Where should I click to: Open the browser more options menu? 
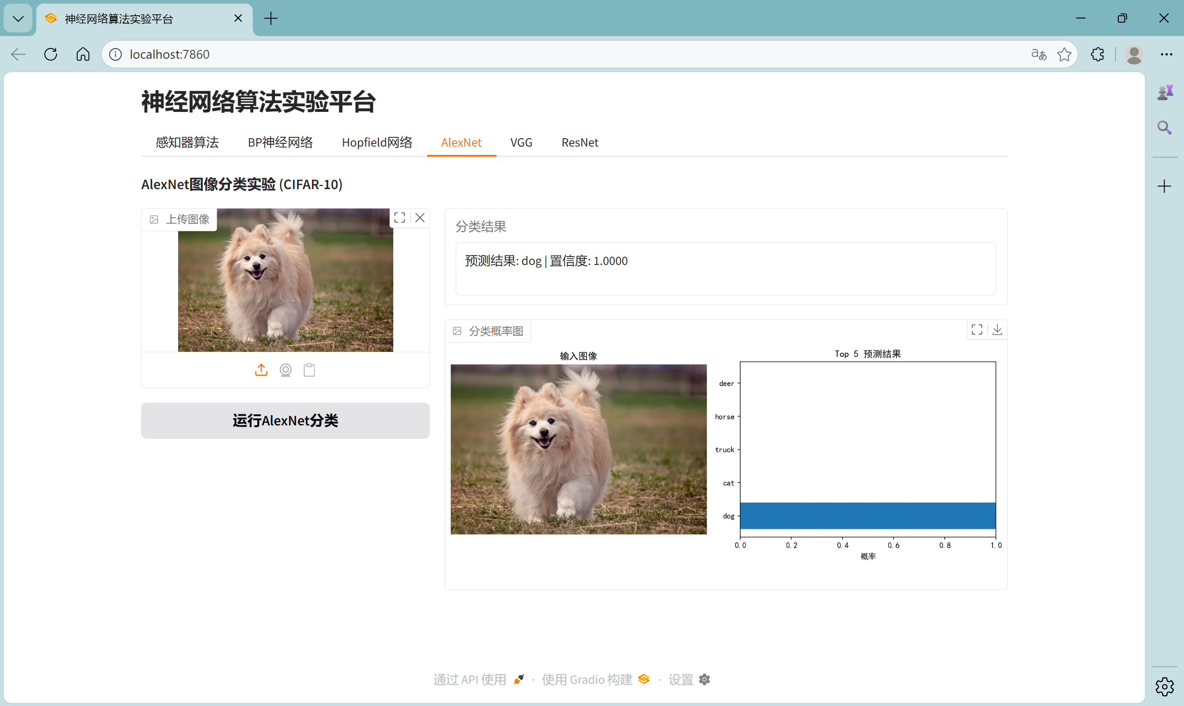[x=1166, y=54]
